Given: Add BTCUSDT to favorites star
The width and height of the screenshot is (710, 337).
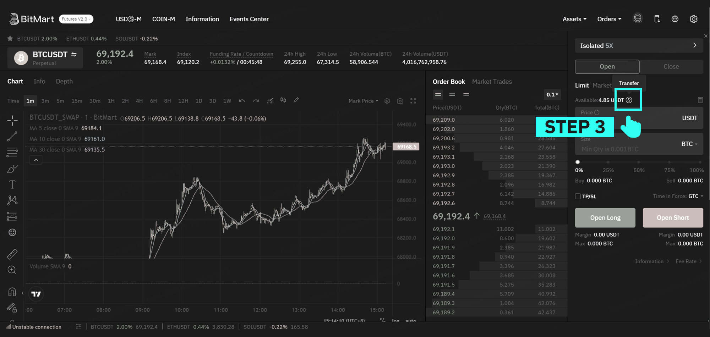Looking at the screenshot, I should (x=10, y=39).
